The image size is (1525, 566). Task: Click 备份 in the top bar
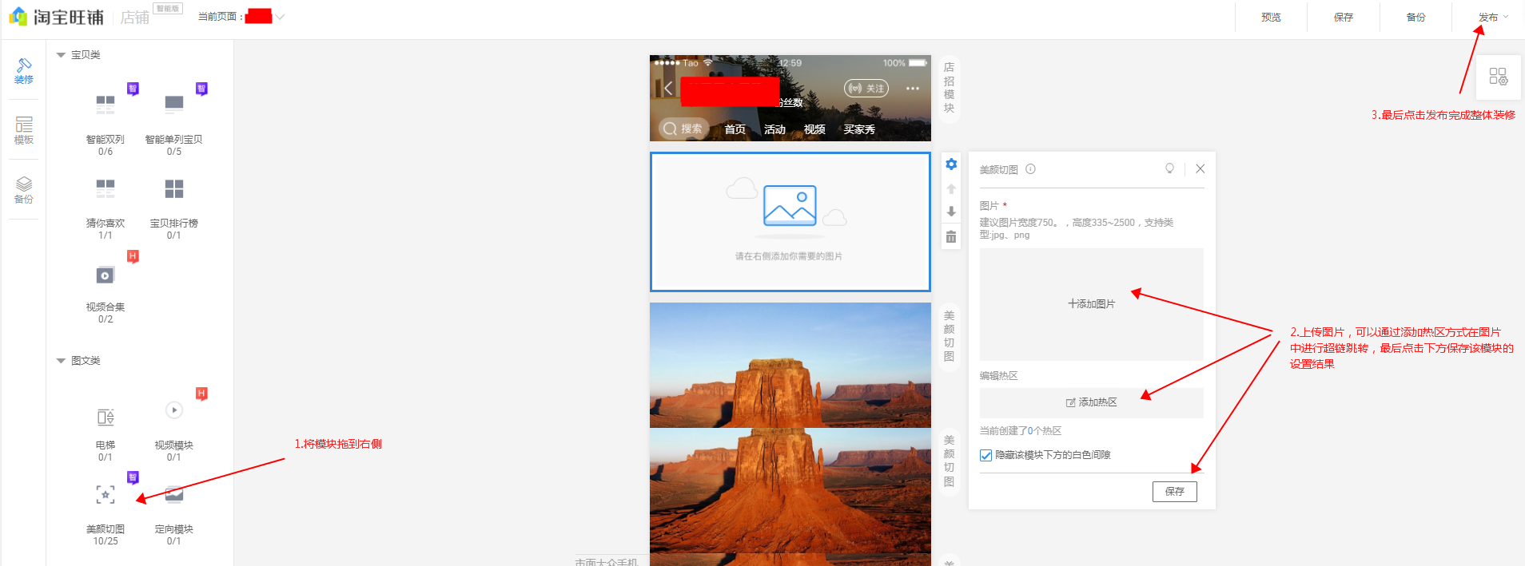[1416, 17]
